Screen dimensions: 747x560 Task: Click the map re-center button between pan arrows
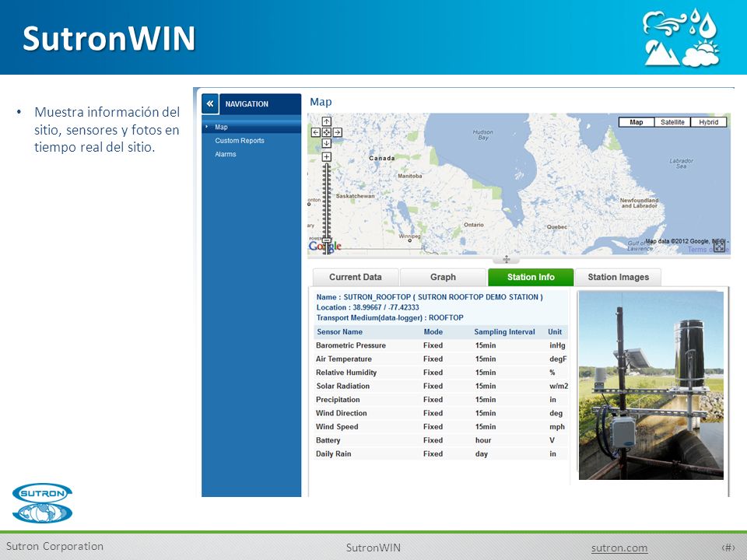326,132
